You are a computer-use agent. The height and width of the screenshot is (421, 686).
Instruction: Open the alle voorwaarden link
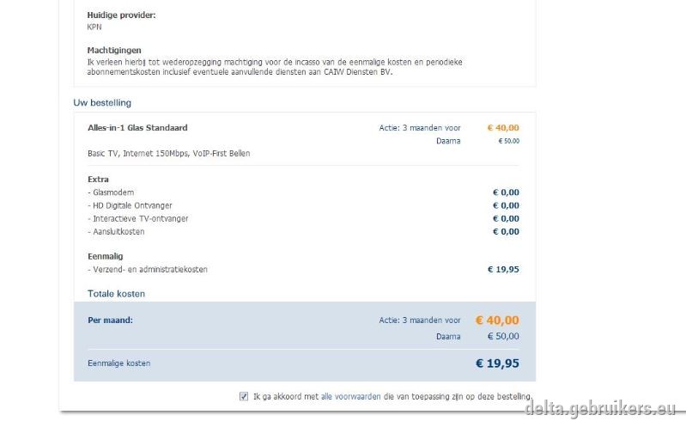pos(351,396)
